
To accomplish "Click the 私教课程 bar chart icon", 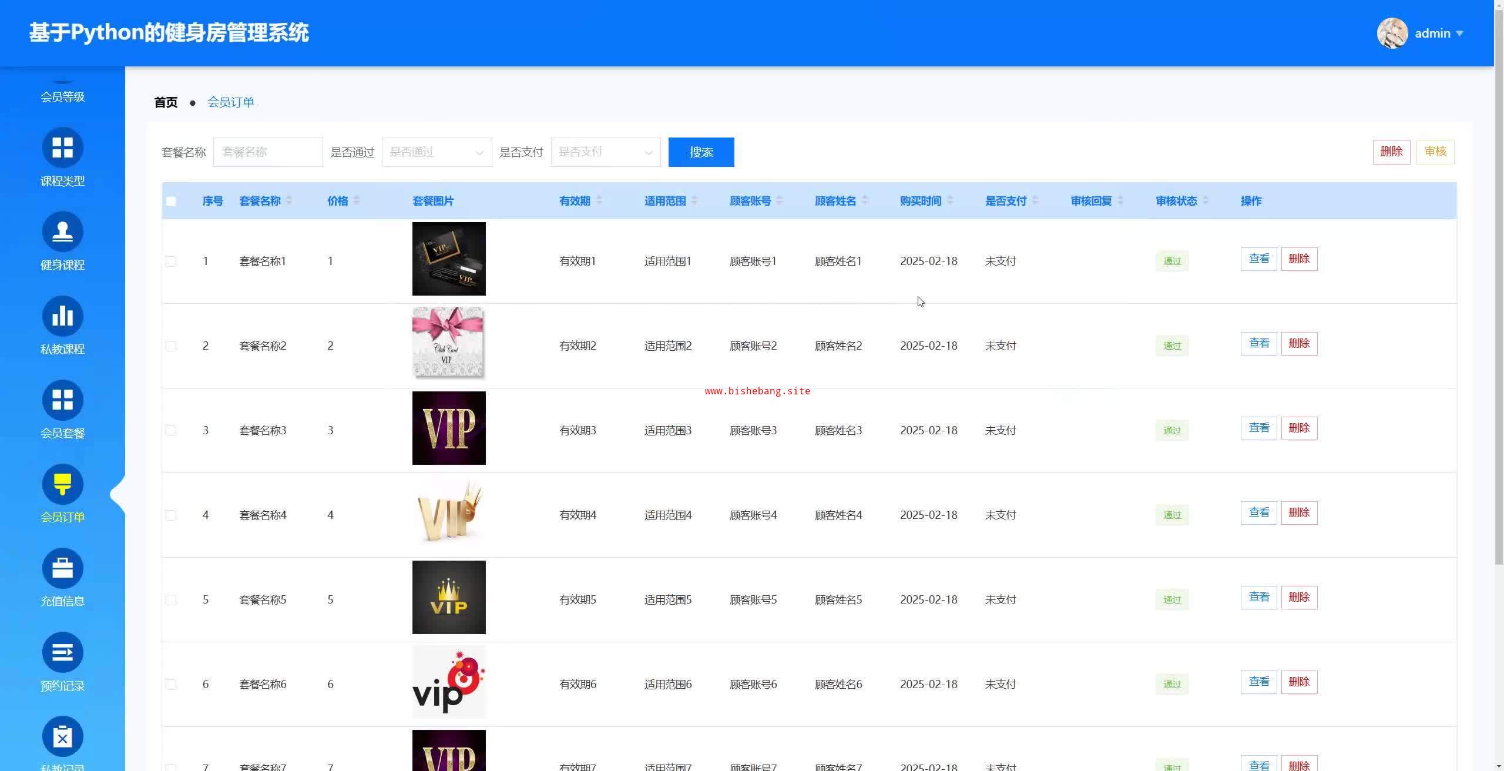I will [x=62, y=316].
